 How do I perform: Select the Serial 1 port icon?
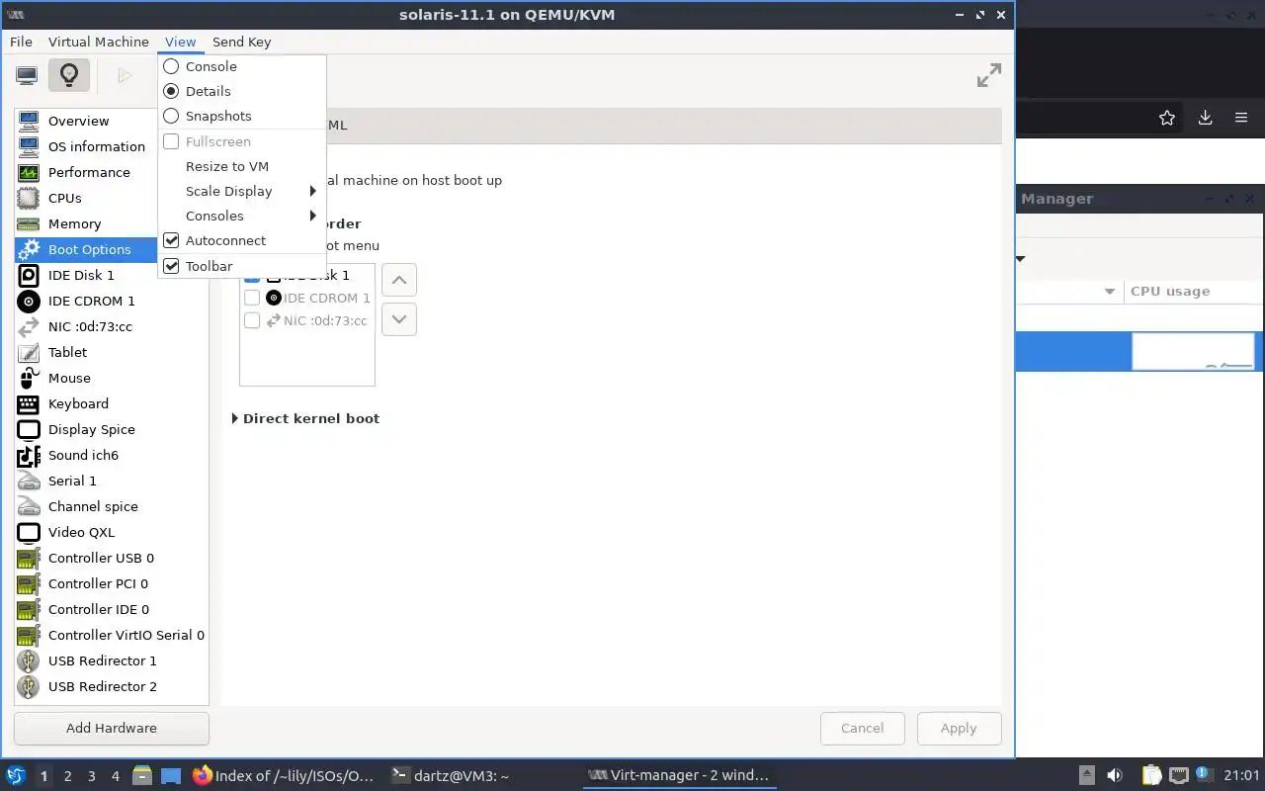tap(29, 481)
